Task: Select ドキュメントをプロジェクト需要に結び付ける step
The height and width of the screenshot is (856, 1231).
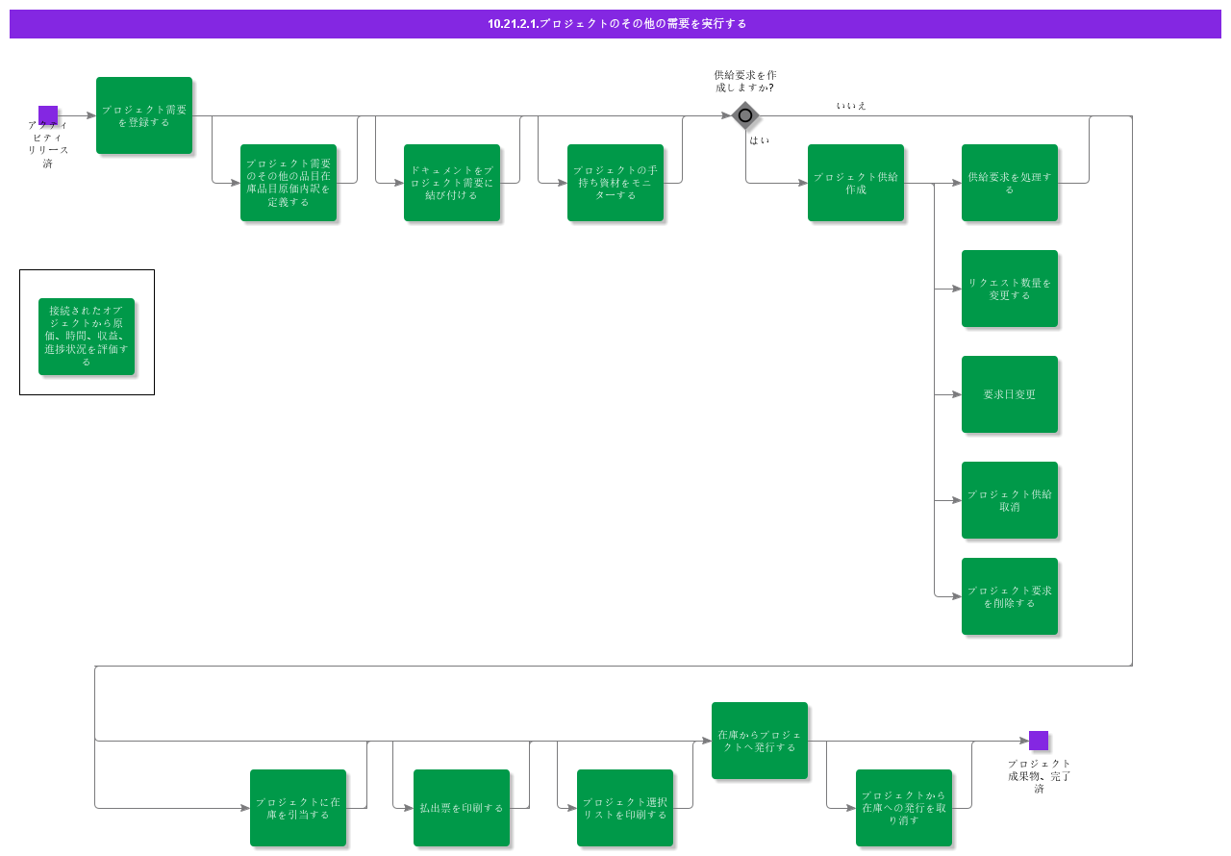Action: tap(452, 183)
